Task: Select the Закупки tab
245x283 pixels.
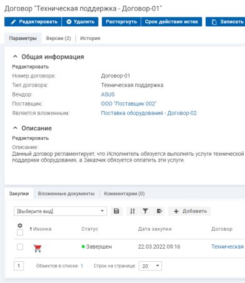Action: [19, 193]
